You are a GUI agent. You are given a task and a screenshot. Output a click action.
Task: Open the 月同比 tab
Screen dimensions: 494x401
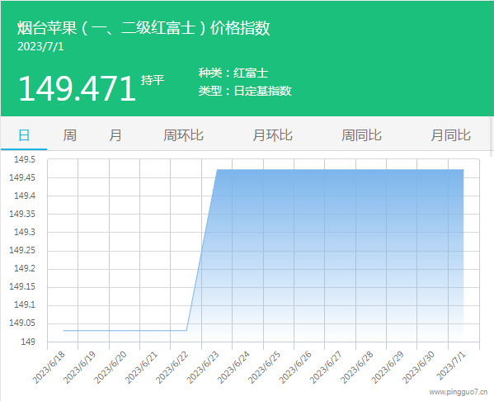pyautogui.click(x=451, y=135)
